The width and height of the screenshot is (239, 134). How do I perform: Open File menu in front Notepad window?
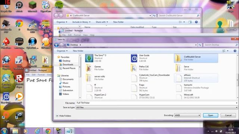coord(64,35)
